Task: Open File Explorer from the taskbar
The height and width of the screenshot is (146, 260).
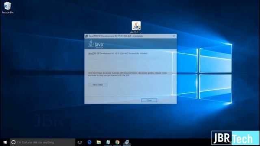Action: (x=99, y=142)
